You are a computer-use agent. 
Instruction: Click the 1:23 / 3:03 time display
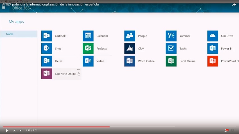31,130
